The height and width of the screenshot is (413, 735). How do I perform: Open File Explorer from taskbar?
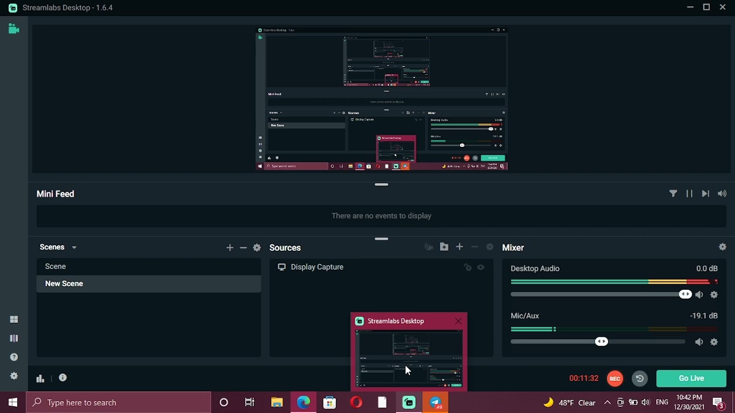[x=277, y=403]
